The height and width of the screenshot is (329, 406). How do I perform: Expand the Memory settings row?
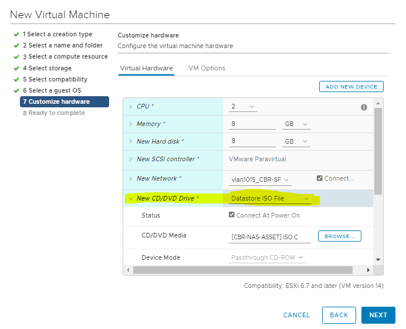coord(130,124)
